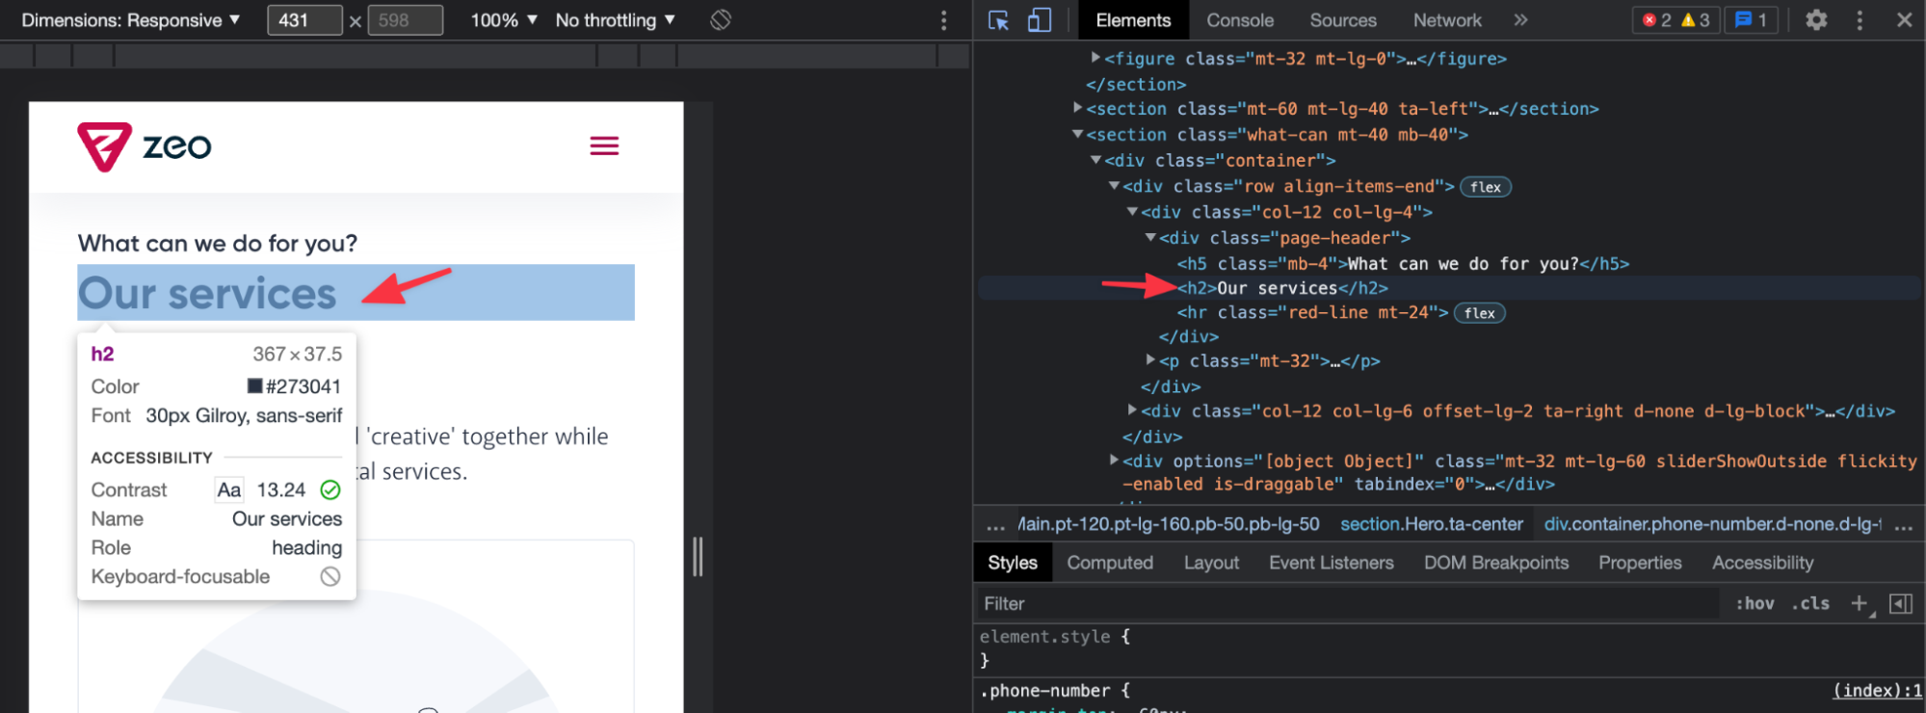Activate the inspect element picker icon
This screenshot has height=713, width=1926.
999,20
